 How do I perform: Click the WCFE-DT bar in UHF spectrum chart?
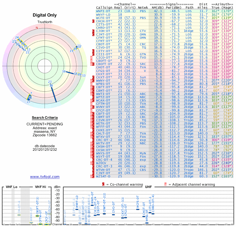click(137, 209)
